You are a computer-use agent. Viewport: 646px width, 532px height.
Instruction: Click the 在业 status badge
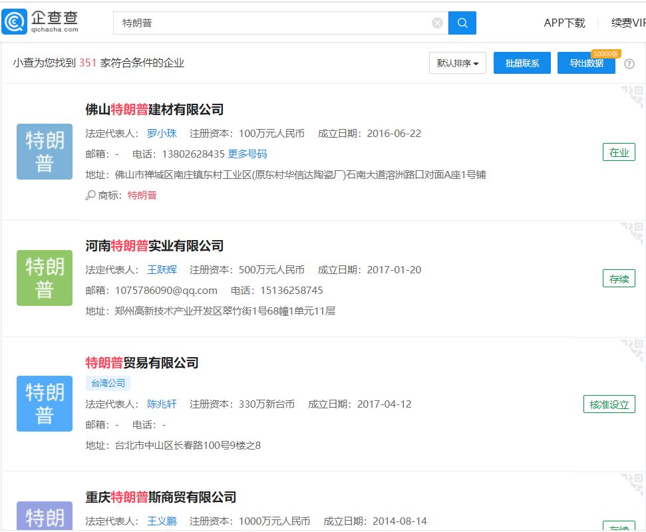point(619,152)
